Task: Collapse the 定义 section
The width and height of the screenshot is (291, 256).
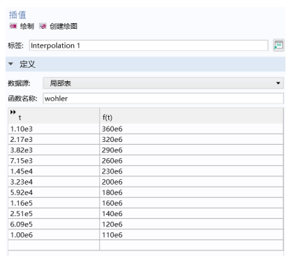Action: (10, 64)
